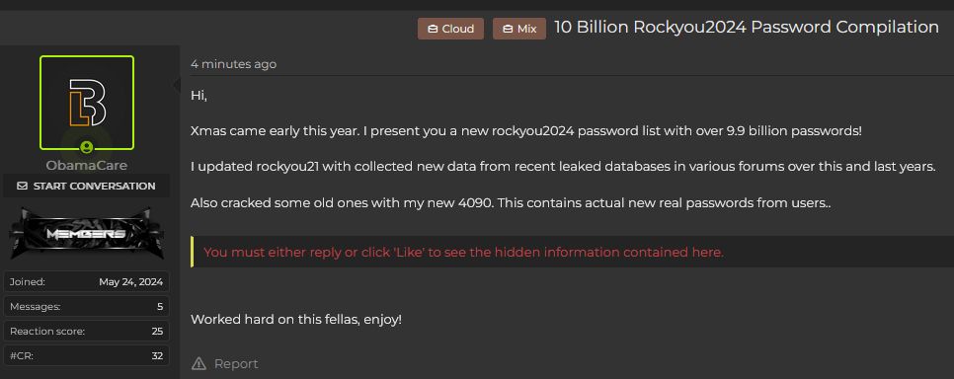The image size is (954, 379).
Task: Click the Report link under the post
Action: click(236, 364)
